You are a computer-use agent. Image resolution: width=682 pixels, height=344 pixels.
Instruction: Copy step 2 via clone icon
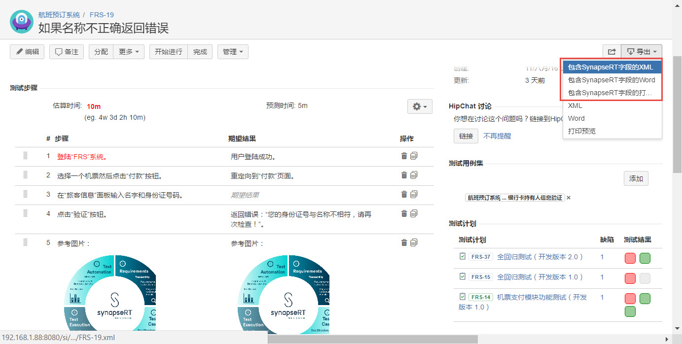(414, 175)
